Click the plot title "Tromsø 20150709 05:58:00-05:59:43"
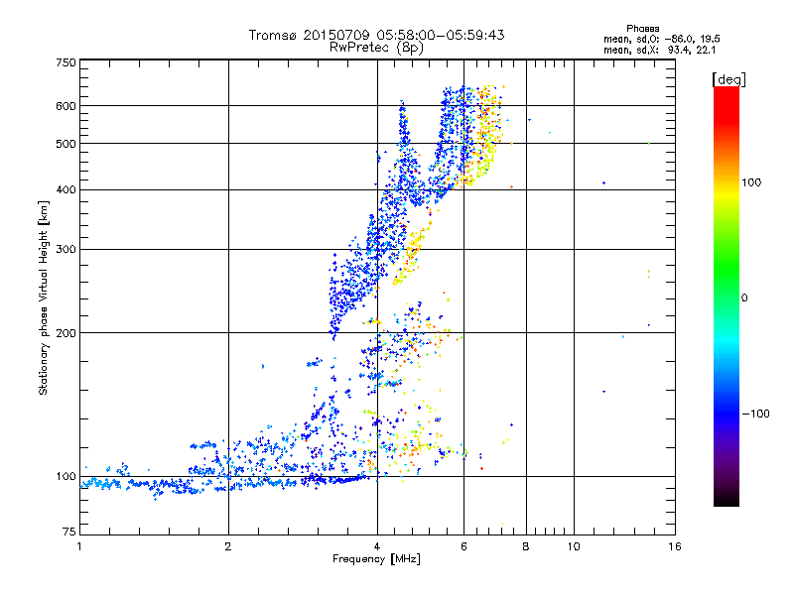This screenshot has width=794, height=595. (377, 35)
